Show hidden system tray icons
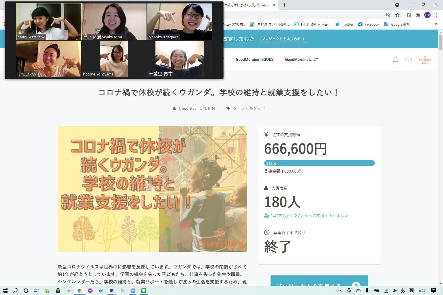 (x=339, y=291)
